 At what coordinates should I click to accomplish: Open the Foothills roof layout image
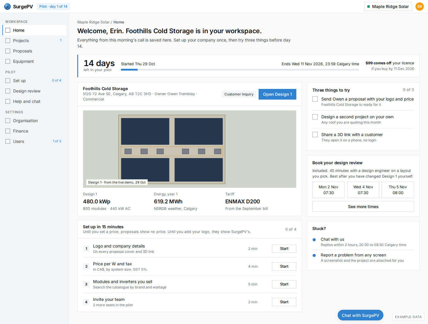(190, 149)
